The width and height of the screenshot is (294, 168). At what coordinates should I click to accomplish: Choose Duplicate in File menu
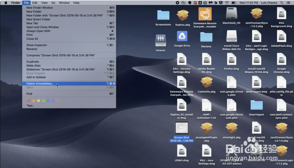coord(69,62)
